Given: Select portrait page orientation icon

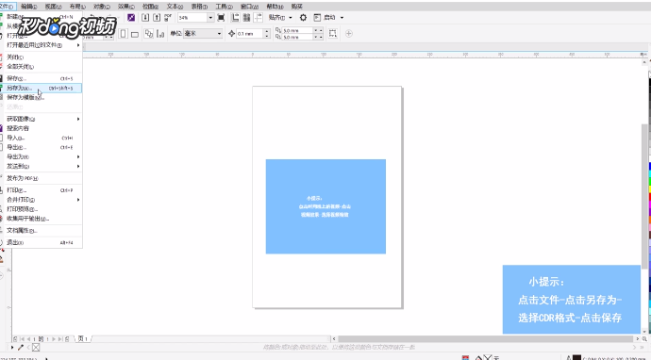Looking at the screenshot, I should [x=124, y=34].
